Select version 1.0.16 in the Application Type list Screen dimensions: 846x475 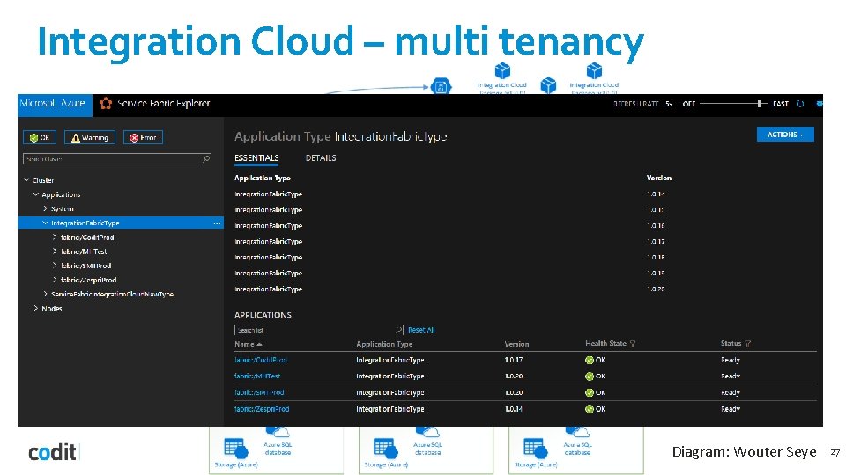pos(656,226)
